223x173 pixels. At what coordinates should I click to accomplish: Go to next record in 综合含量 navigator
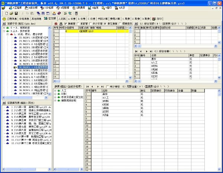(147, 51)
